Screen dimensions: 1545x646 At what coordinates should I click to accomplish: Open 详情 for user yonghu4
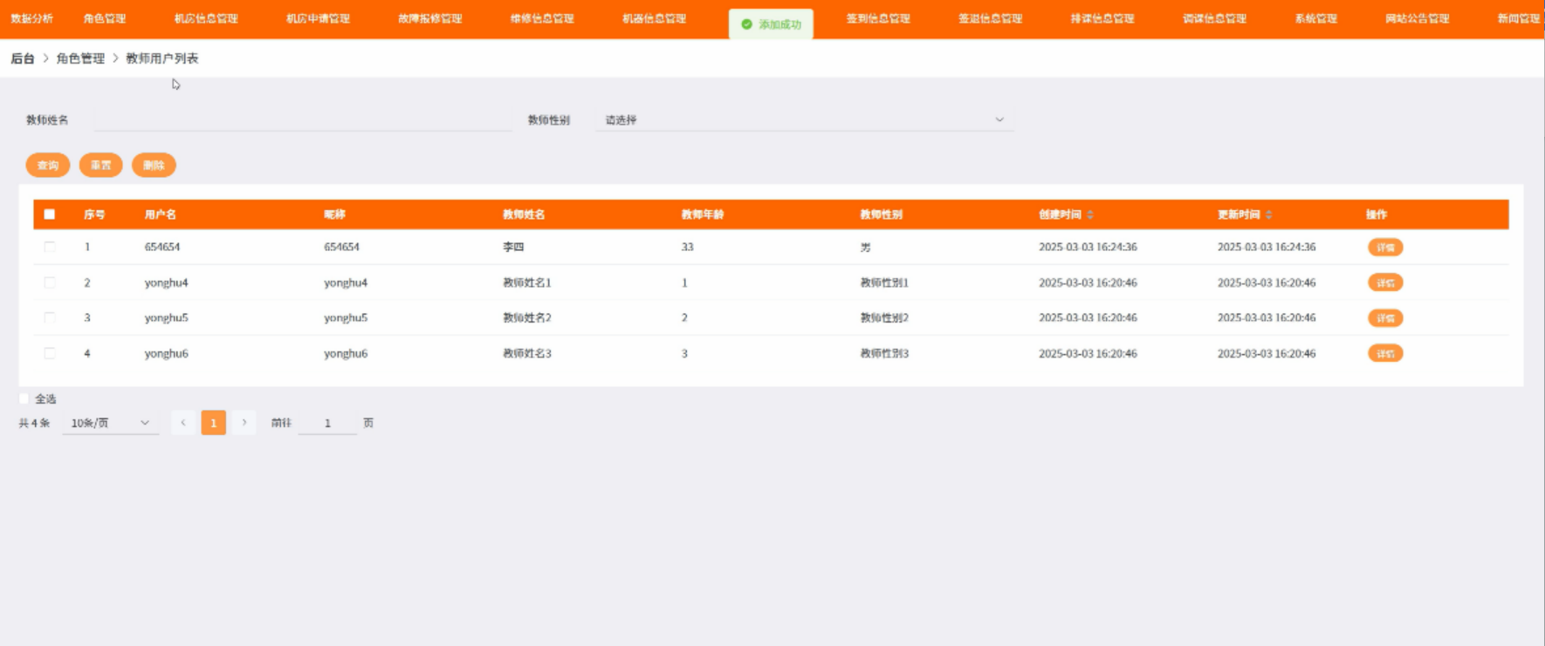tap(1385, 282)
